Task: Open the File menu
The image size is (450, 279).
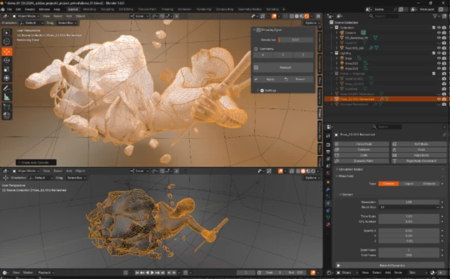Action: pos(9,10)
